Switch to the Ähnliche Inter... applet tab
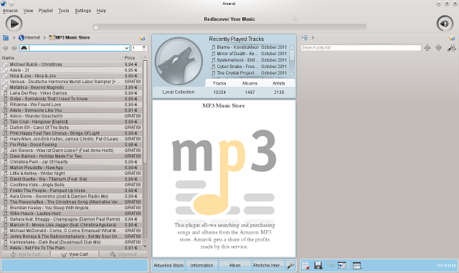 pyautogui.click(x=268, y=265)
